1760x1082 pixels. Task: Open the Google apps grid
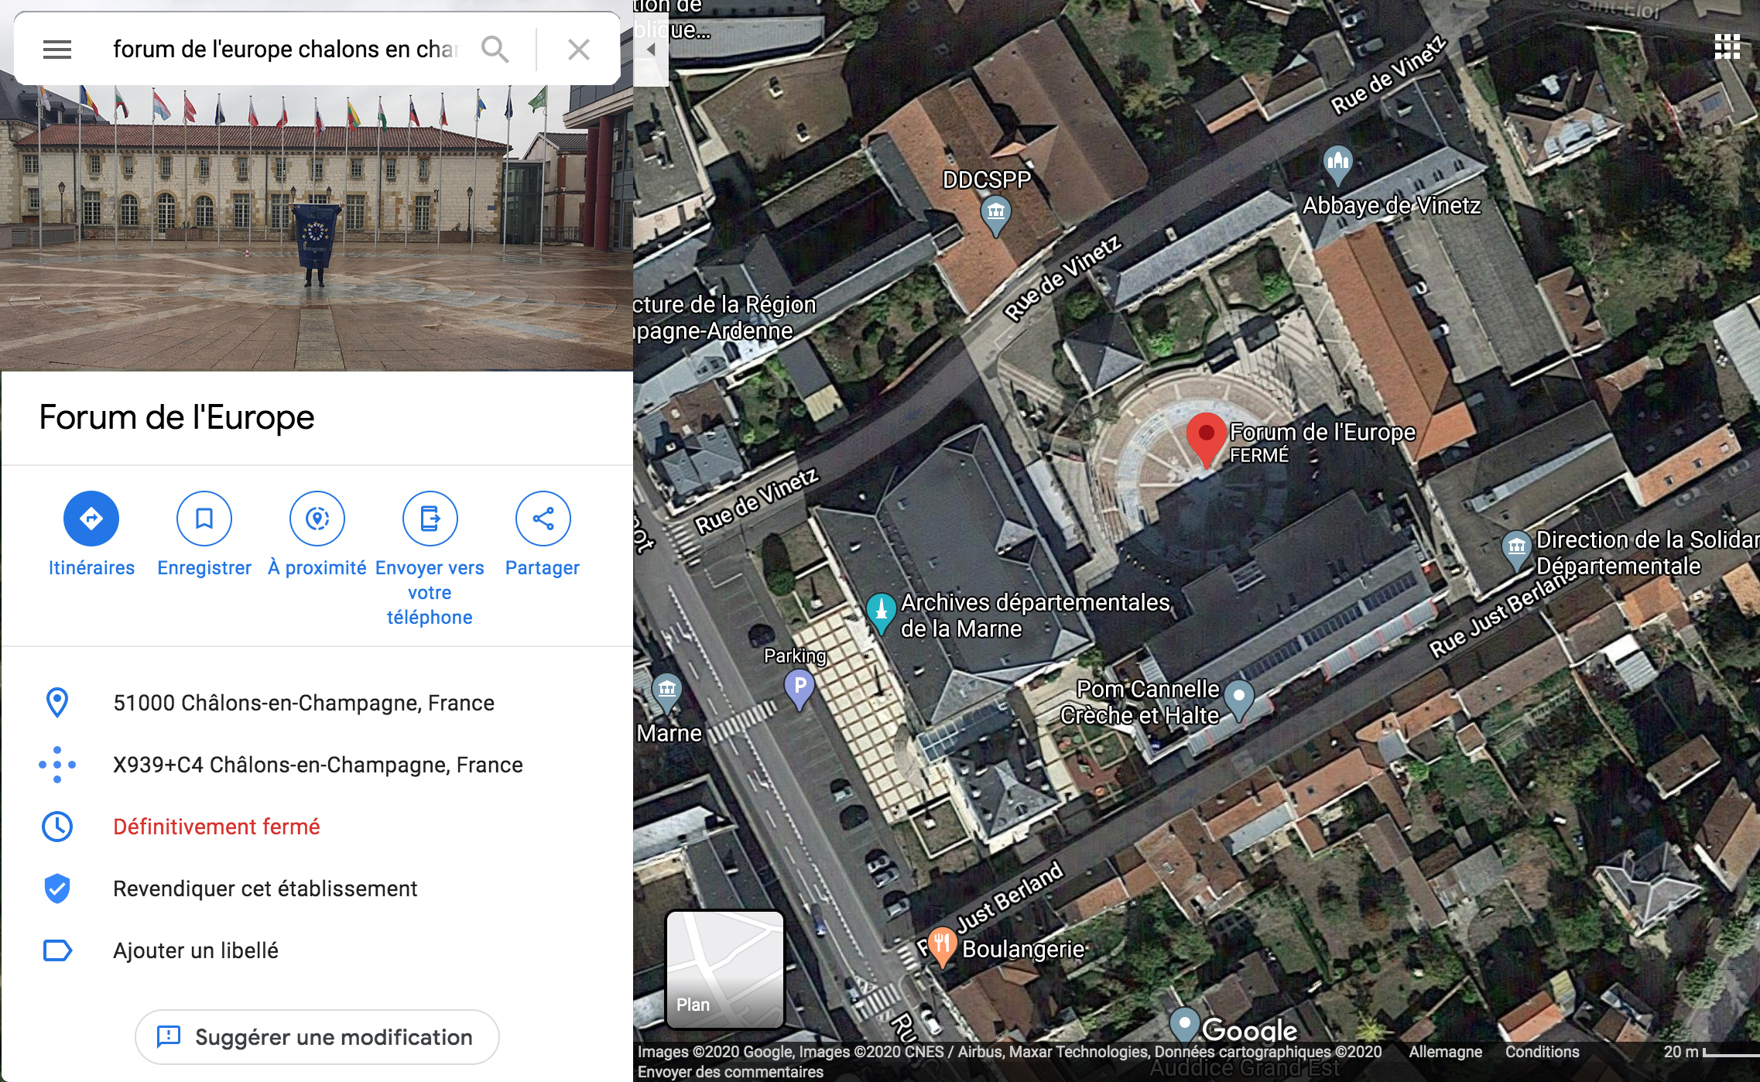(x=1727, y=46)
